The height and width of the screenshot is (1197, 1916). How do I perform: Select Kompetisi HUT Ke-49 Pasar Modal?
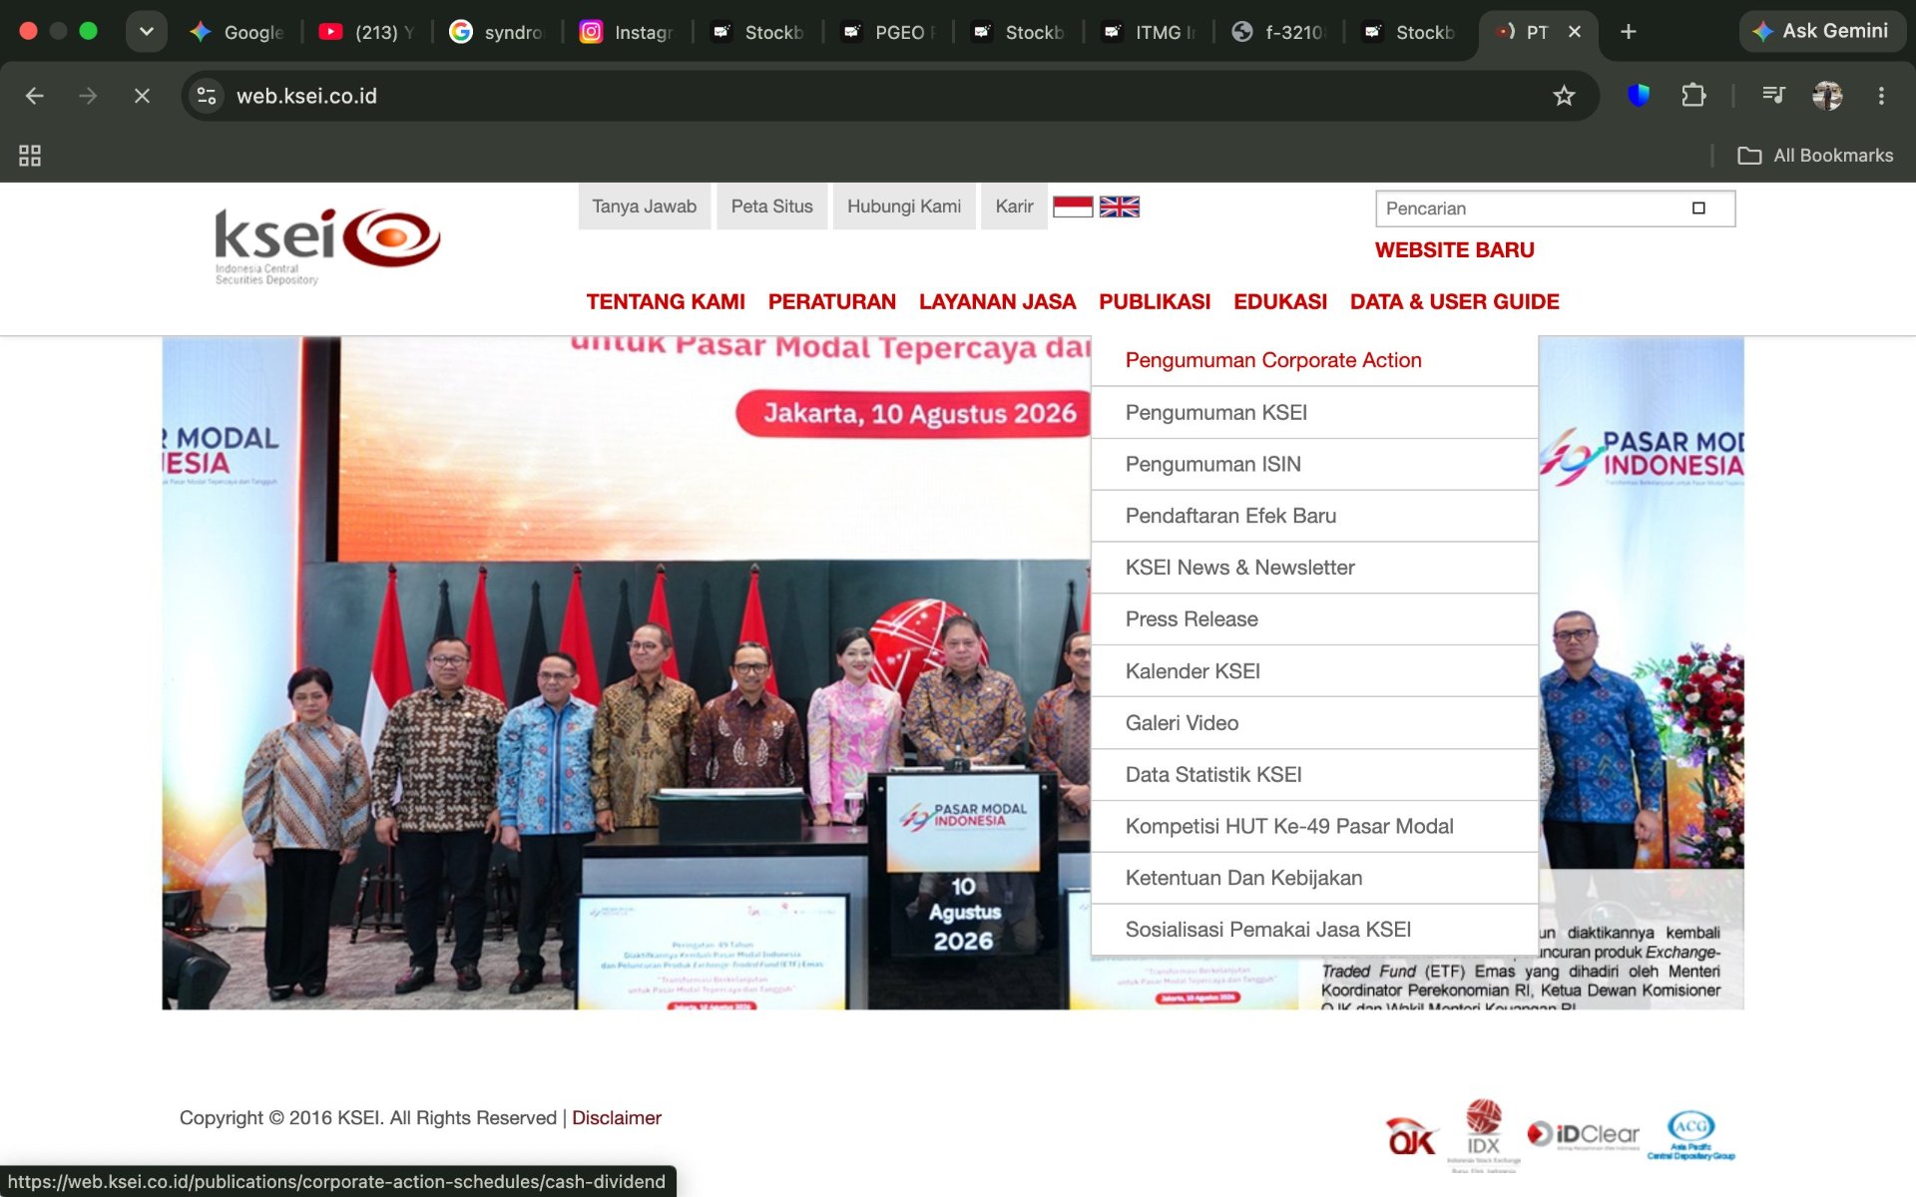[x=1314, y=826]
